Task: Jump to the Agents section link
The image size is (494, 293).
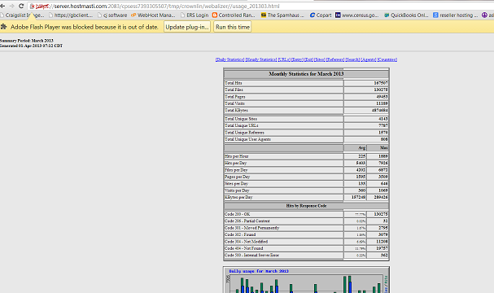Action: point(369,59)
